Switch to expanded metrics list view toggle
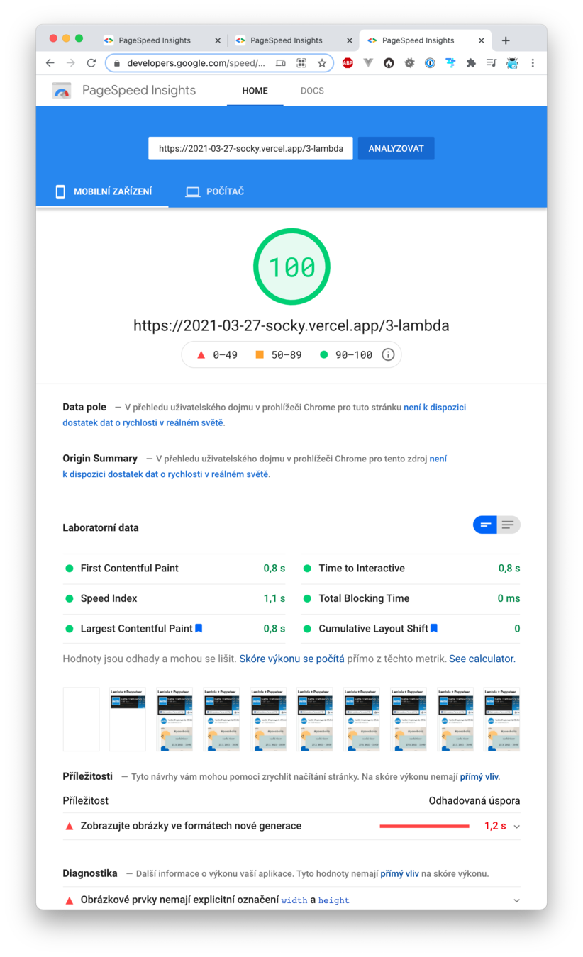 point(509,525)
